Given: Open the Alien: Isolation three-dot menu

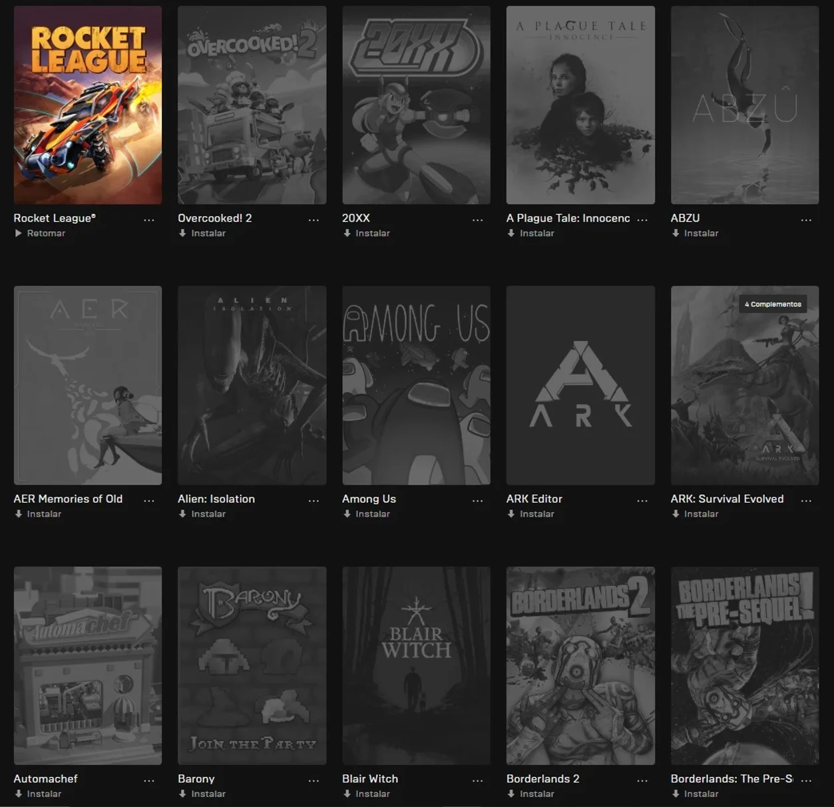Looking at the screenshot, I should 313,501.
